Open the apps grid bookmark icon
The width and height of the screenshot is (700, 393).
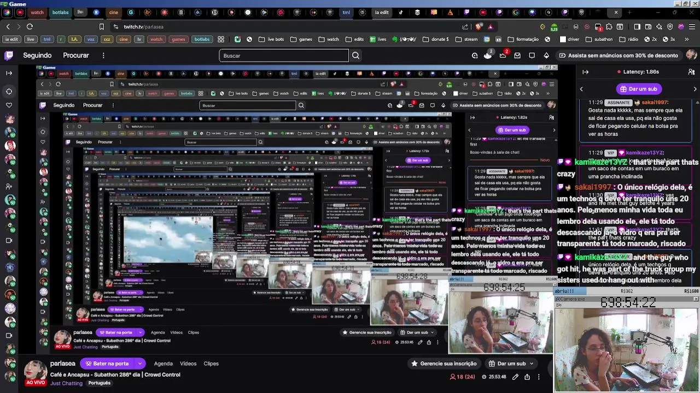click(x=221, y=39)
